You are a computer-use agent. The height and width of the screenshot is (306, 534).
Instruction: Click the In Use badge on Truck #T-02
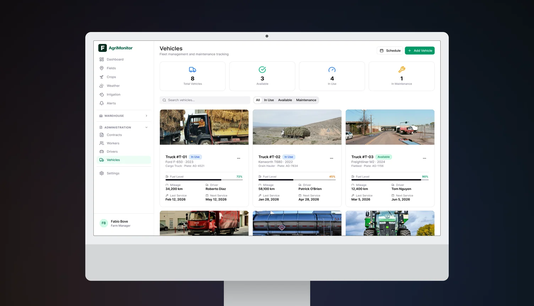289,157
